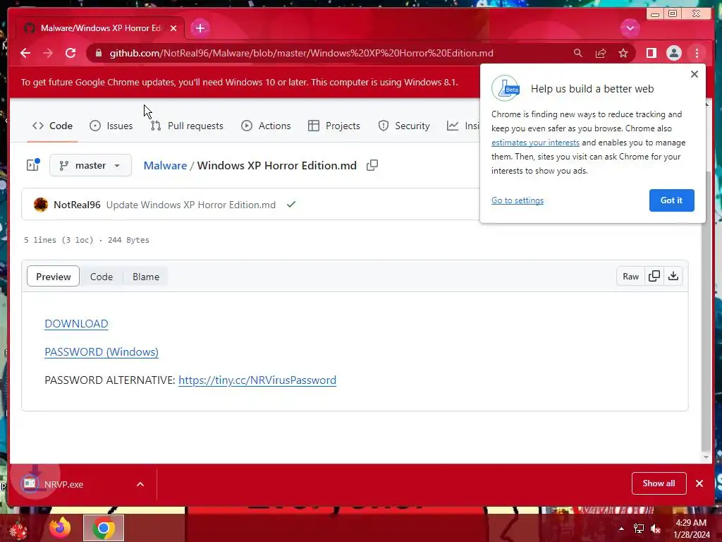Open Chrome's three-dot menu

point(697,53)
